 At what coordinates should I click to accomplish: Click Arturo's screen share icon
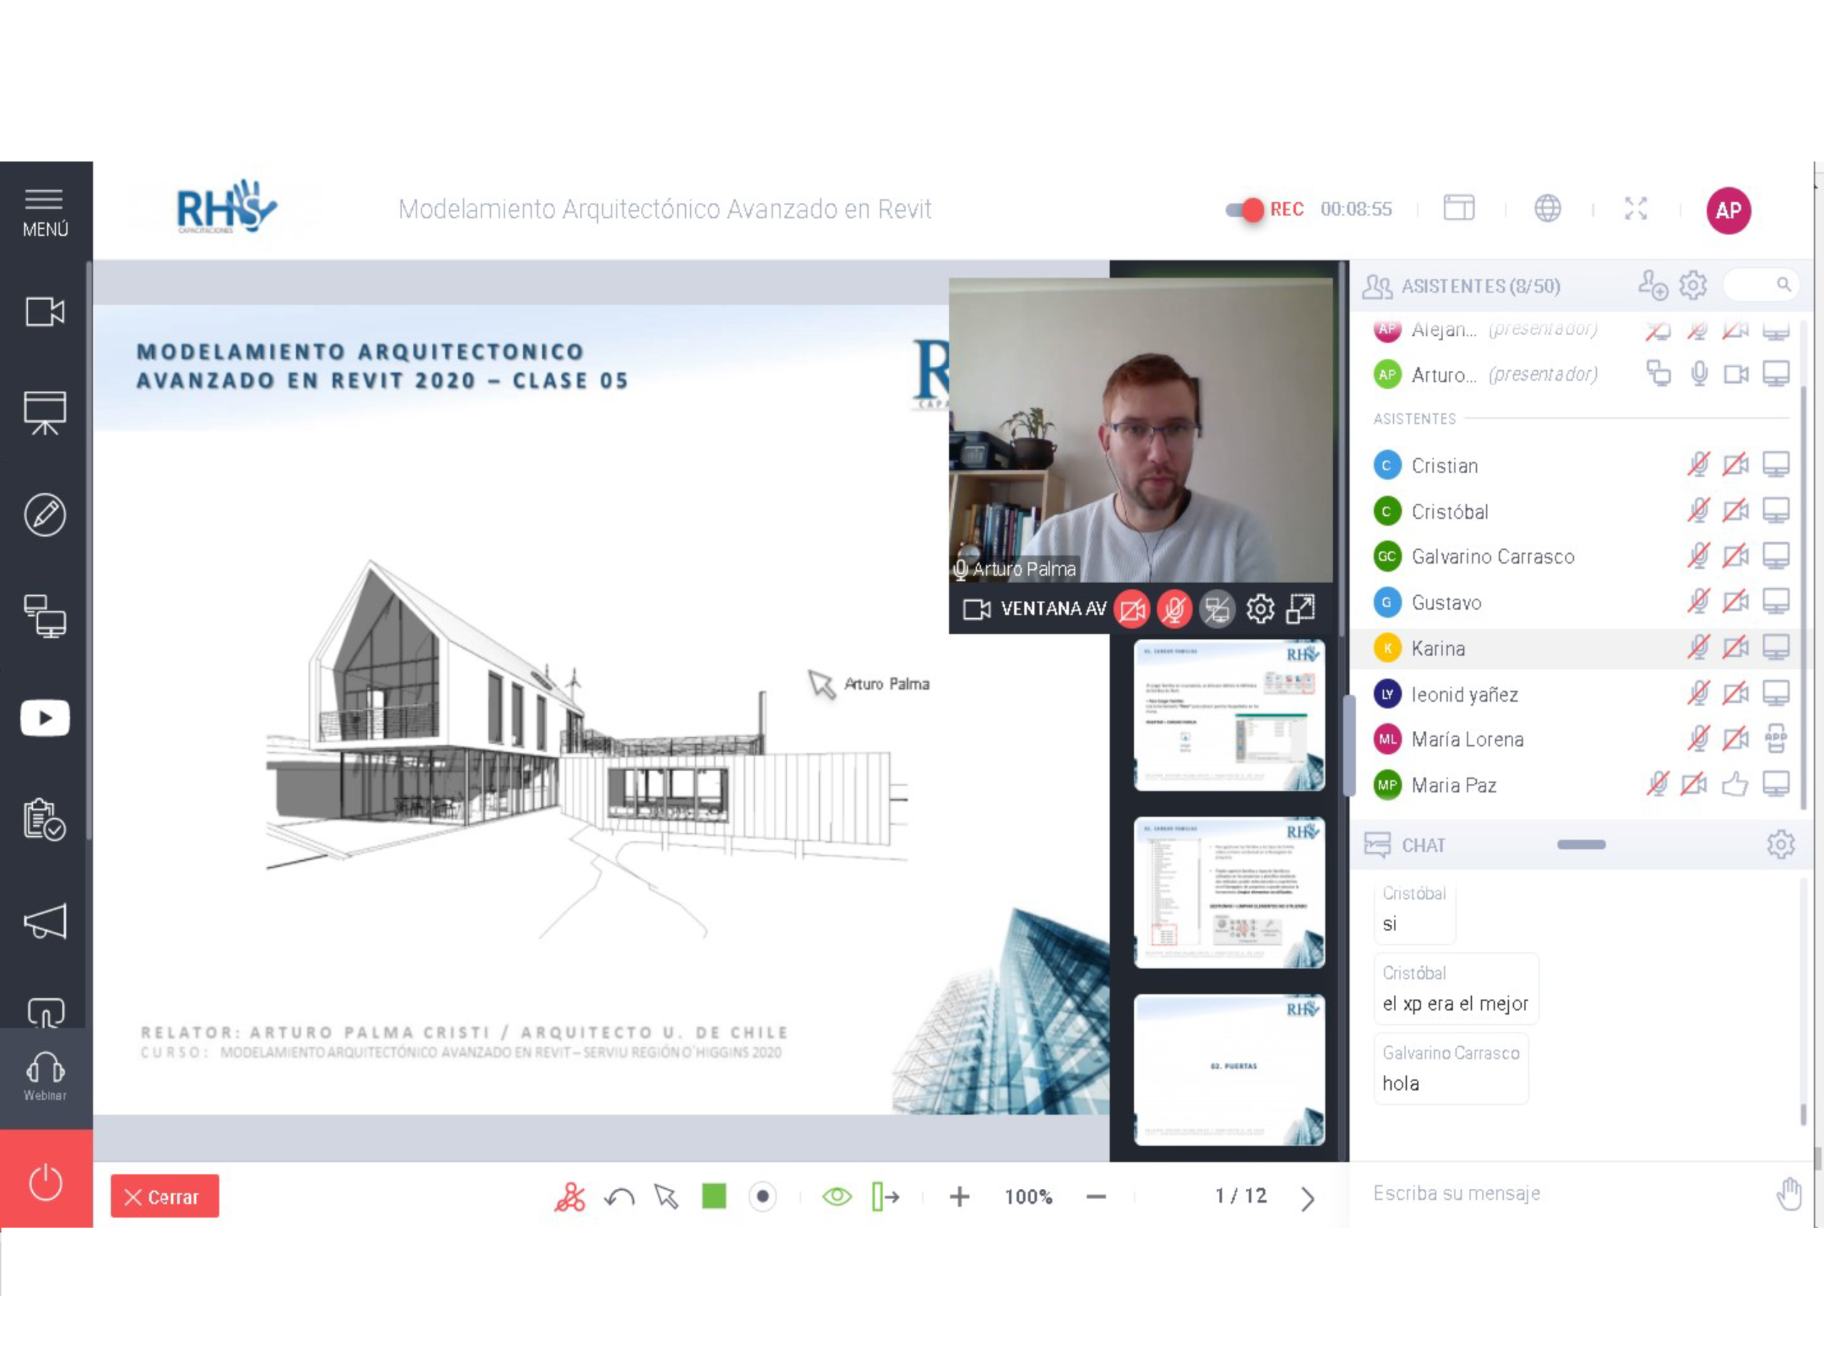click(1658, 374)
